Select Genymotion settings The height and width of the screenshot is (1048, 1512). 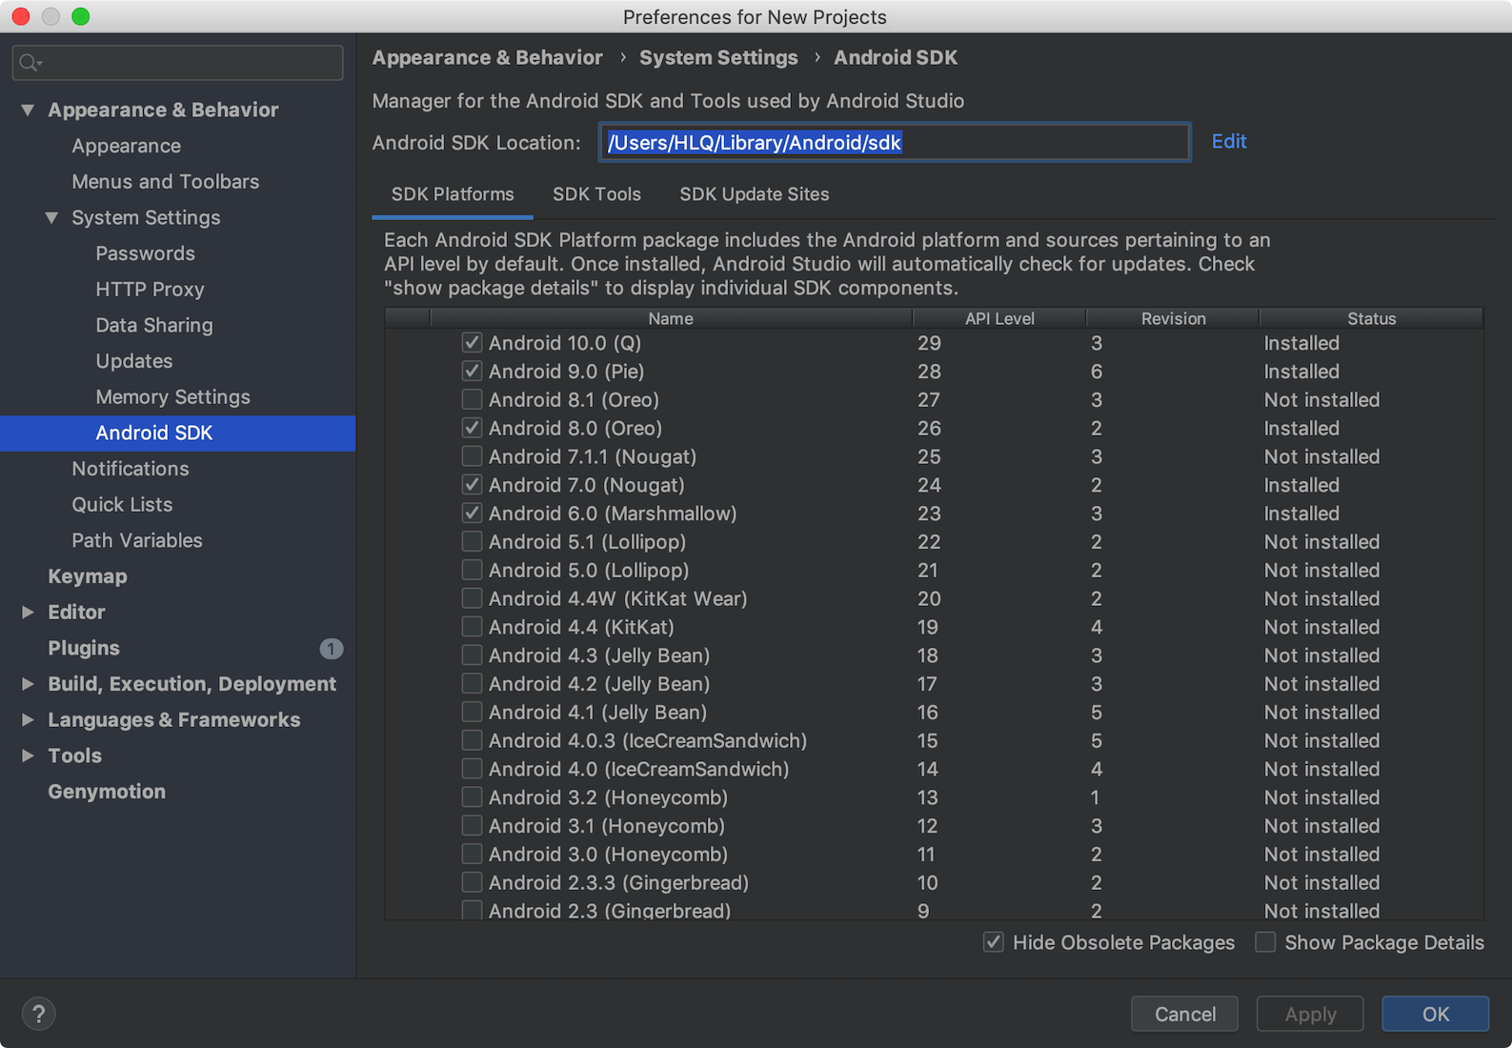pos(107,792)
